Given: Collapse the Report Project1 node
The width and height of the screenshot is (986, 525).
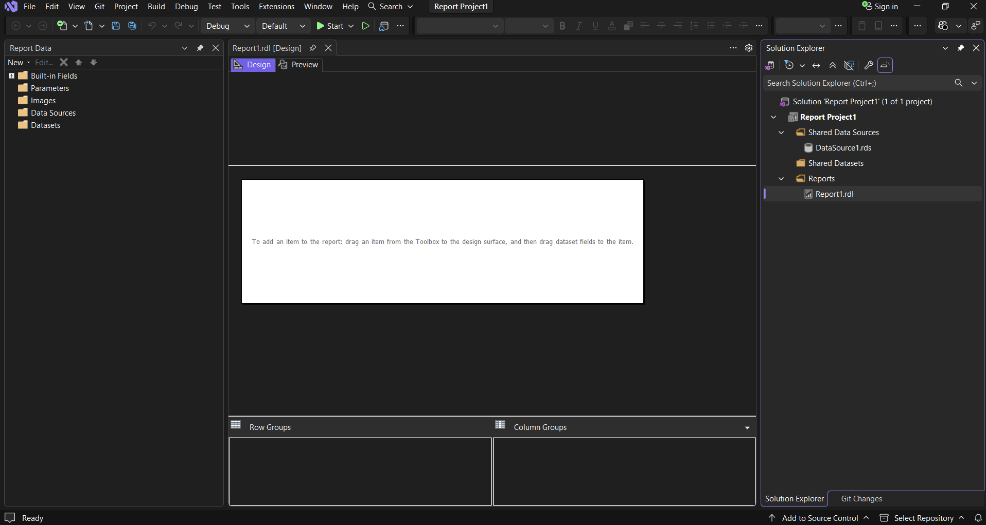Looking at the screenshot, I should pyautogui.click(x=773, y=117).
